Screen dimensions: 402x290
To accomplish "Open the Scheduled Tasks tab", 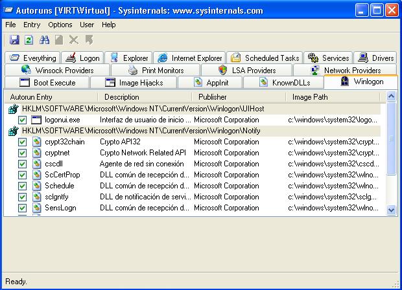I will click(x=265, y=58).
